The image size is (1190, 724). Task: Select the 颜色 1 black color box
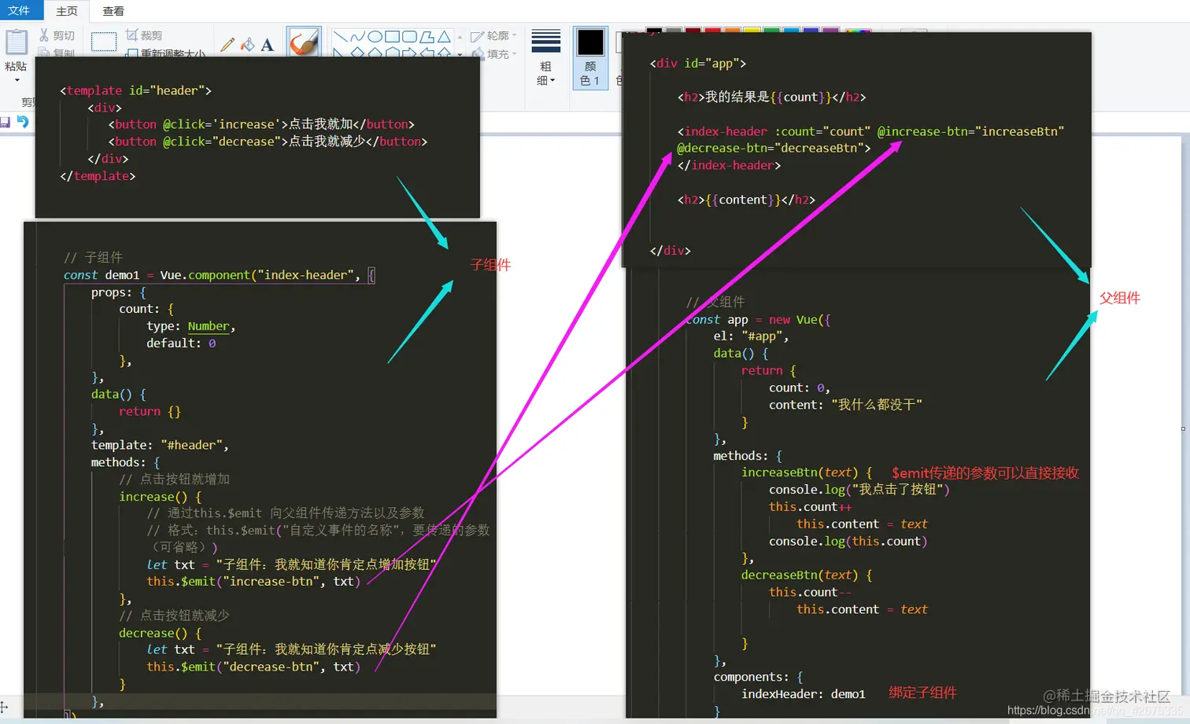[590, 57]
